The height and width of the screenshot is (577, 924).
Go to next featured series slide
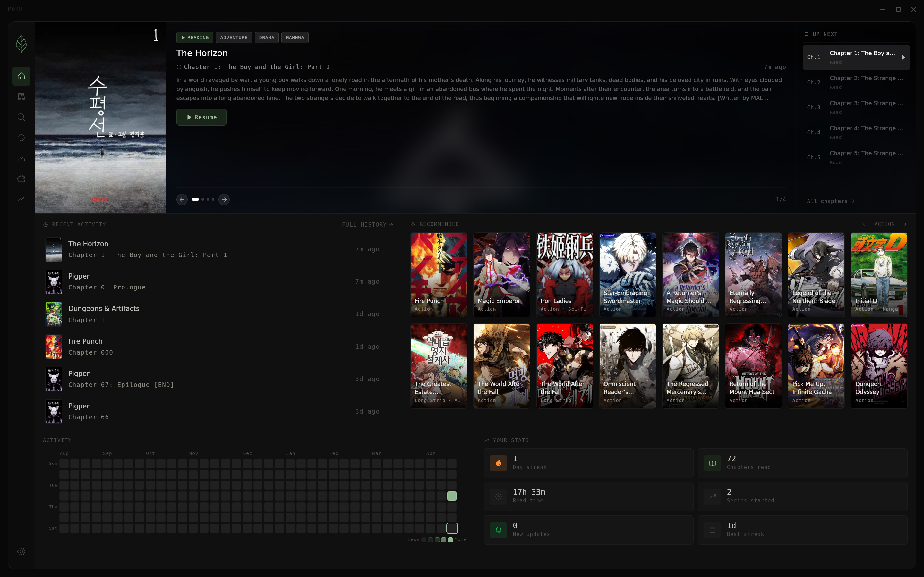pyautogui.click(x=224, y=200)
